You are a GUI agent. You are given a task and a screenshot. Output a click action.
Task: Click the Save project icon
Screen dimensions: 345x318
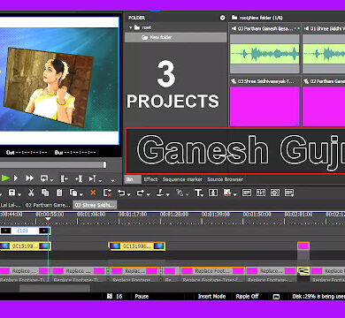(x=12, y=193)
